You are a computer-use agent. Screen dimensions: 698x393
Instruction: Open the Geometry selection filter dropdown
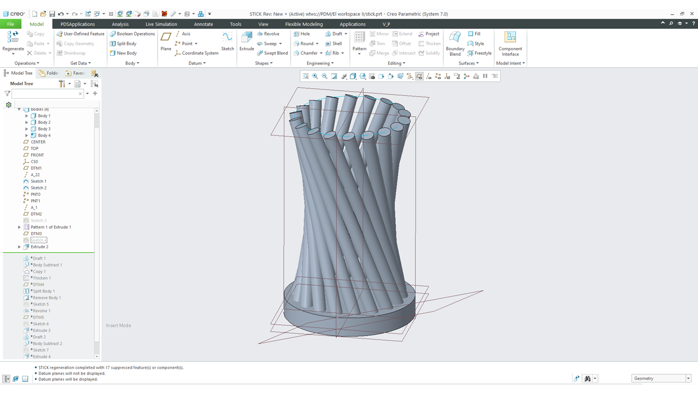(x=689, y=378)
